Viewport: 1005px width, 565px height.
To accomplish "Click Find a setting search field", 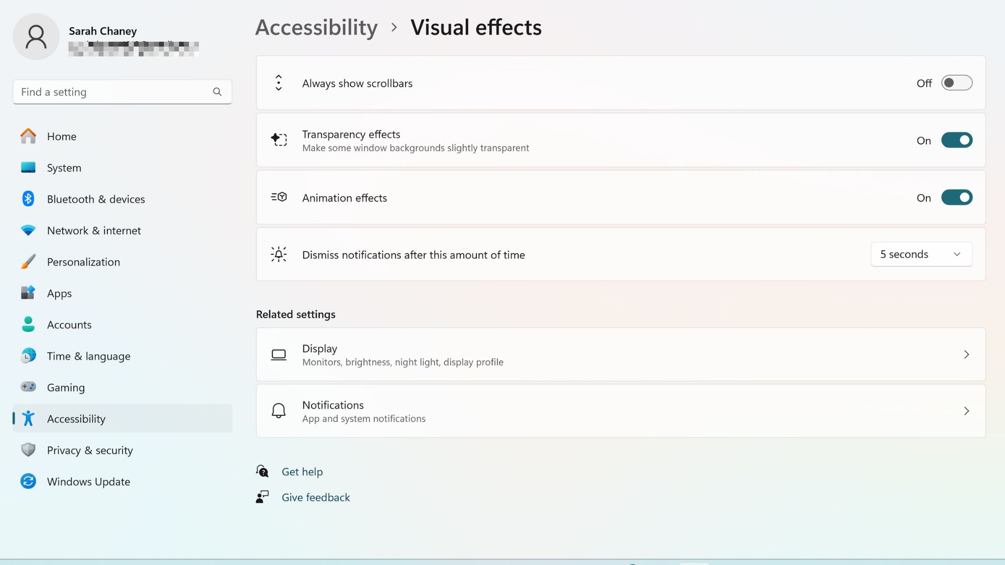I will tap(122, 91).
